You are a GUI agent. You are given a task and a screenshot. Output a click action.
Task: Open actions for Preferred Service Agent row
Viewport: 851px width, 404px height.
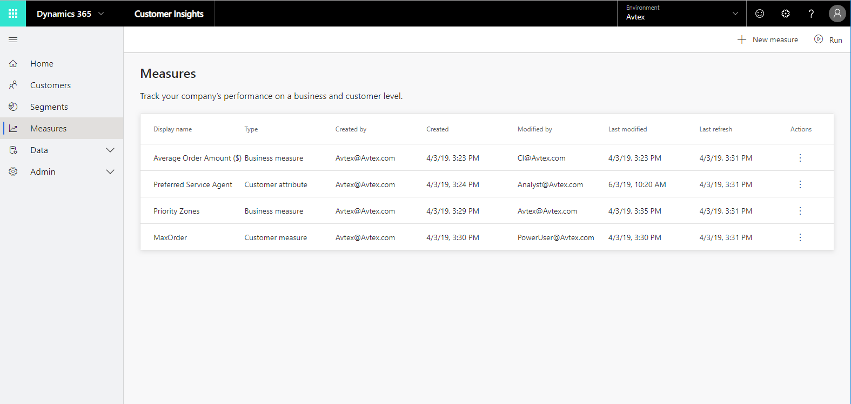coord(800,184)
